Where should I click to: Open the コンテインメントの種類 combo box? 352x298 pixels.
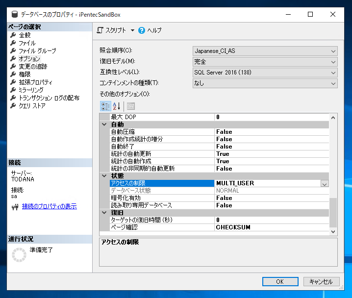[265, 83]
